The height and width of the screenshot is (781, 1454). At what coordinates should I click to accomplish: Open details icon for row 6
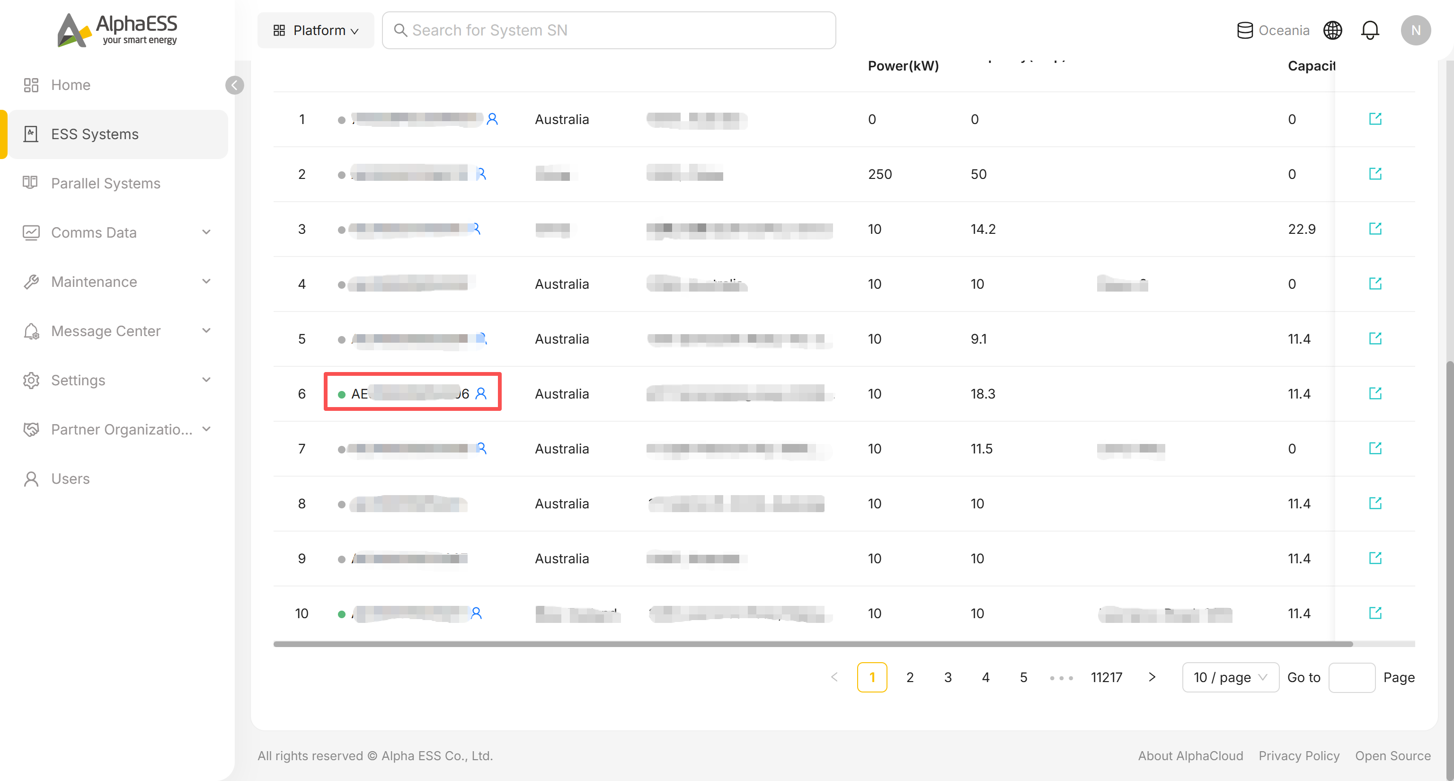1375,393
